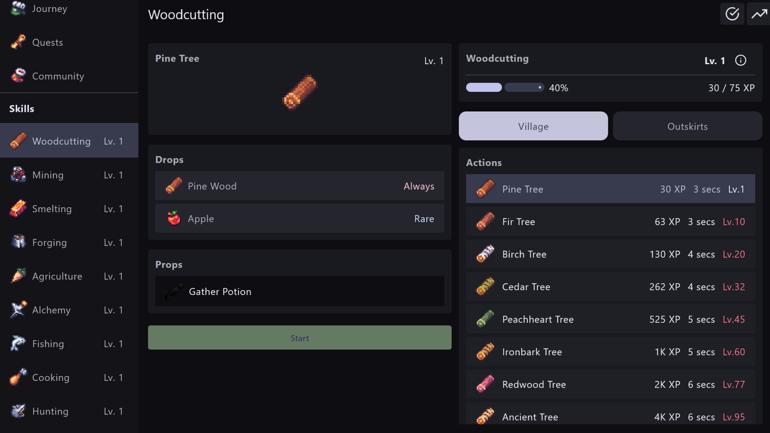Click the Woodcutting info circle icon
770x433 pixels.
coord(740,60)
